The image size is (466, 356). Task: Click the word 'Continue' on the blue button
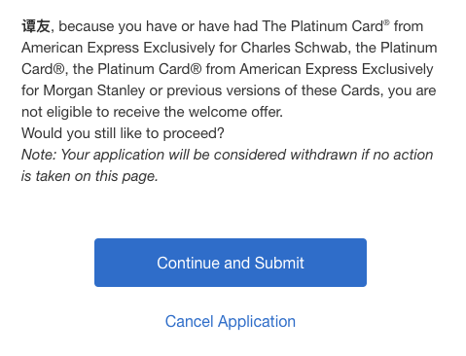click(x=188, y=263)
